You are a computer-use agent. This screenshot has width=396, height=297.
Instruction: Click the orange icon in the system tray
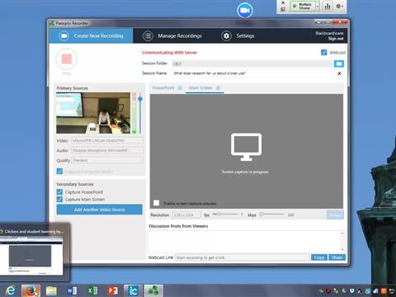click(x=384, y=291)
